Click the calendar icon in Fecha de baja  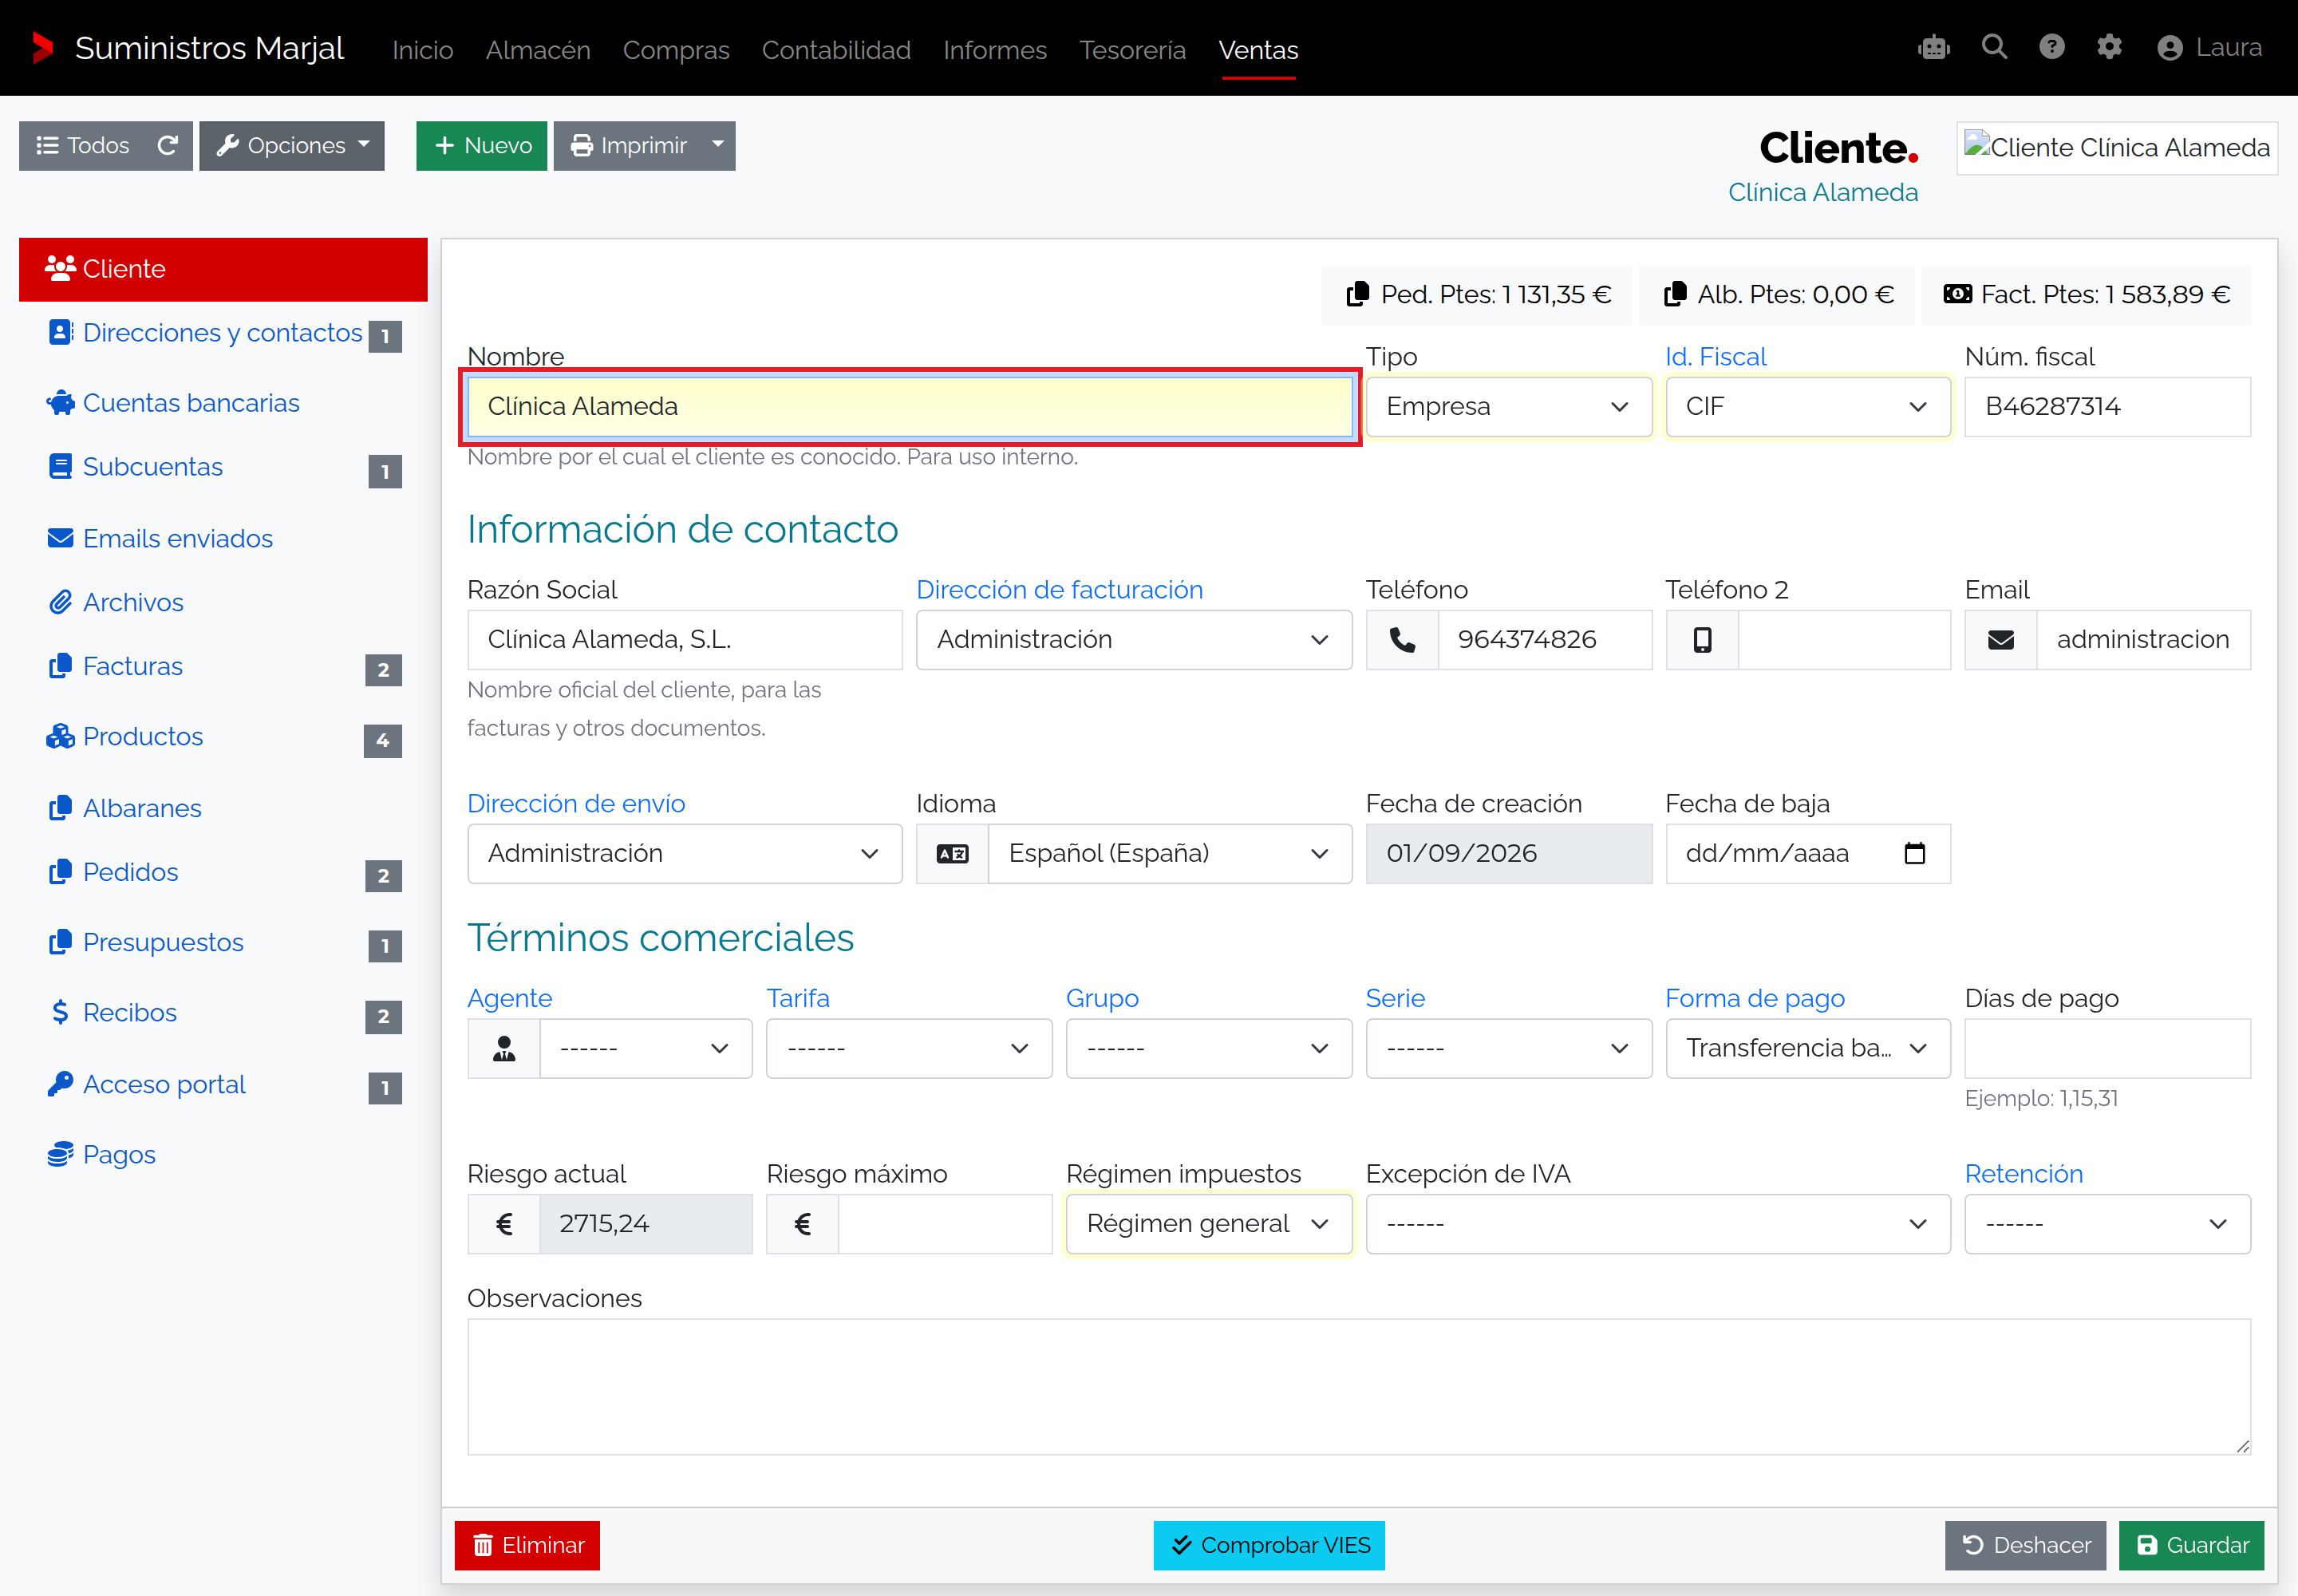(1914, 853)
